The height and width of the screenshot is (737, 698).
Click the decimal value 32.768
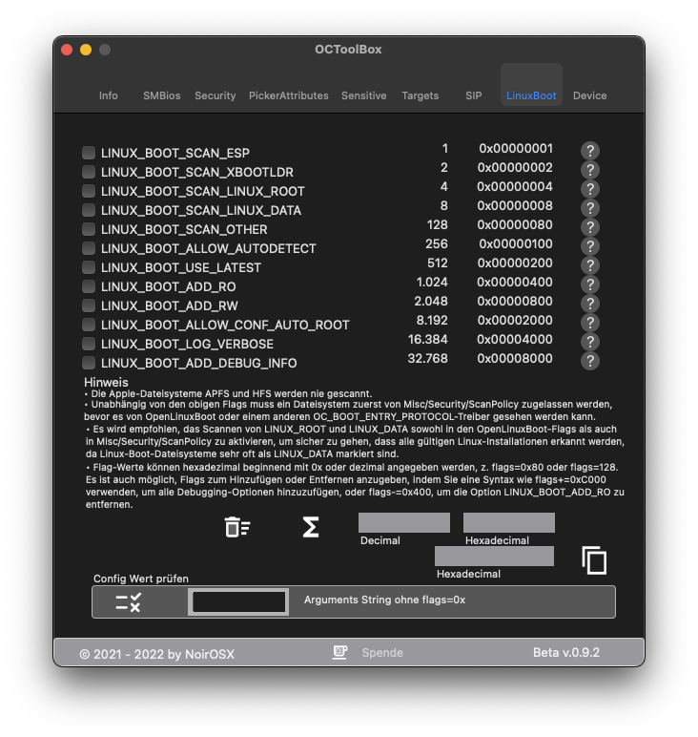427,358
